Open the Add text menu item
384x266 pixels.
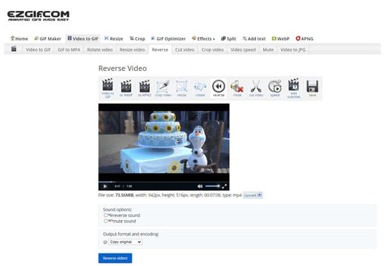tap(254, 38)
